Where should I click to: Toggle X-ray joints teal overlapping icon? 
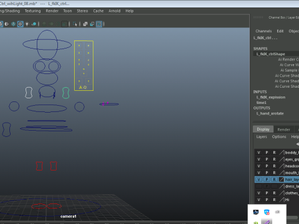coord(92,24)
